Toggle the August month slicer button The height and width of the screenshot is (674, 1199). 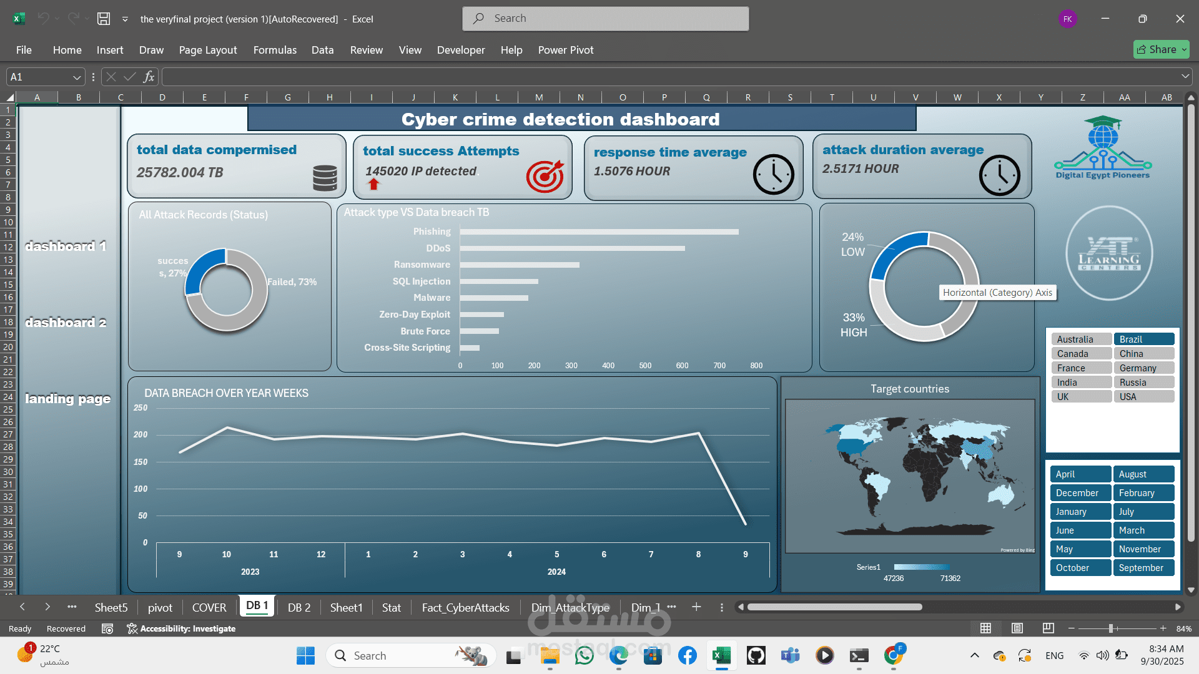click(x=1143, y=474)
